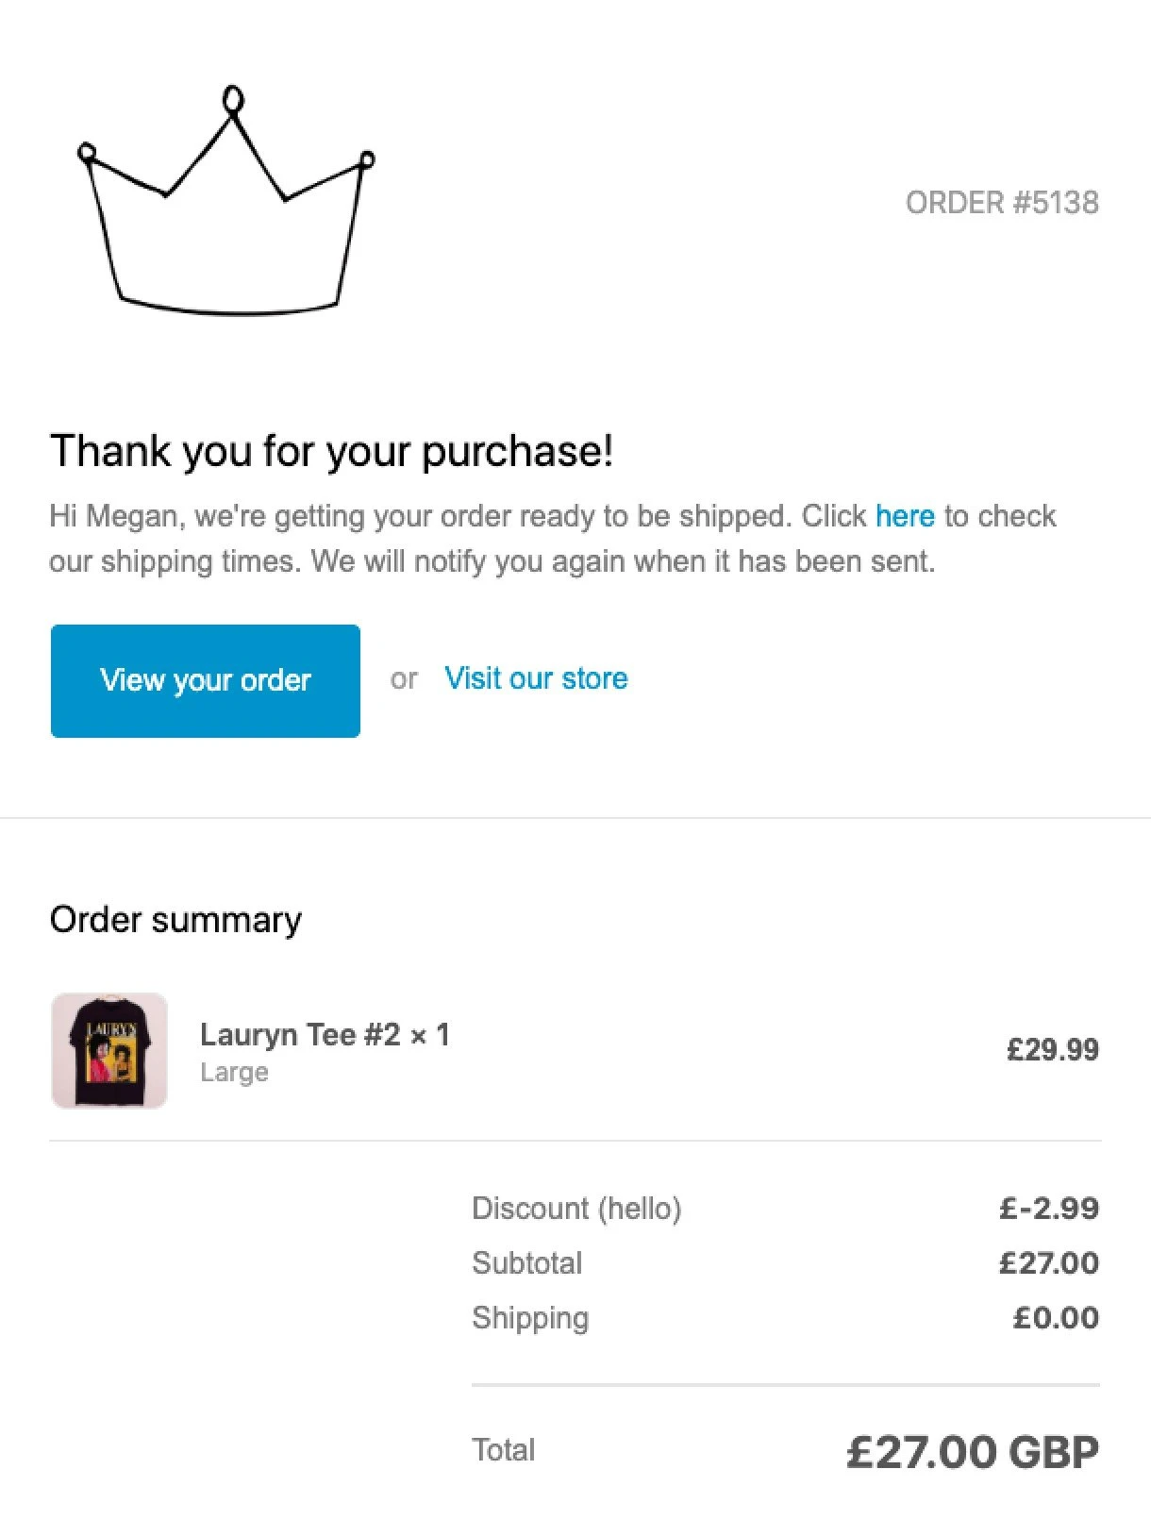Follow the 'here' shipping times link
1151x1536 pixels.
tap(904, 516)
